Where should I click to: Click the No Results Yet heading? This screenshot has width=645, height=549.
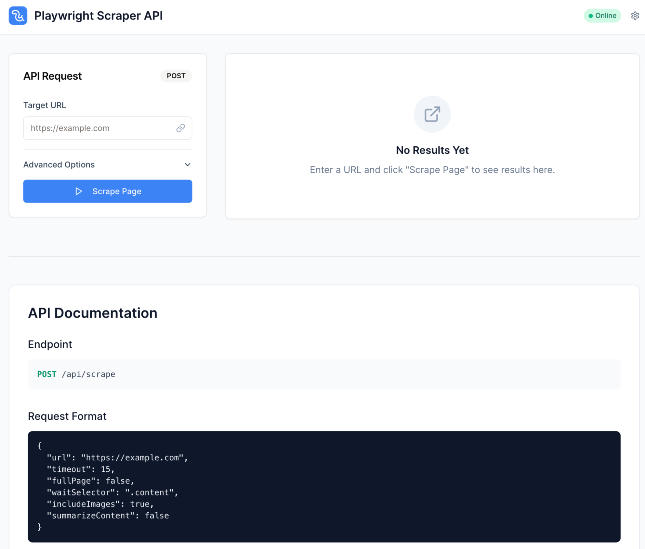(x=432, y=150)
